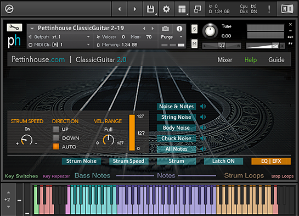Image resolution: width=299 pixels, height=216 pixels.
Task: Open the camera snapshot view
Action: tap(165, 29)
